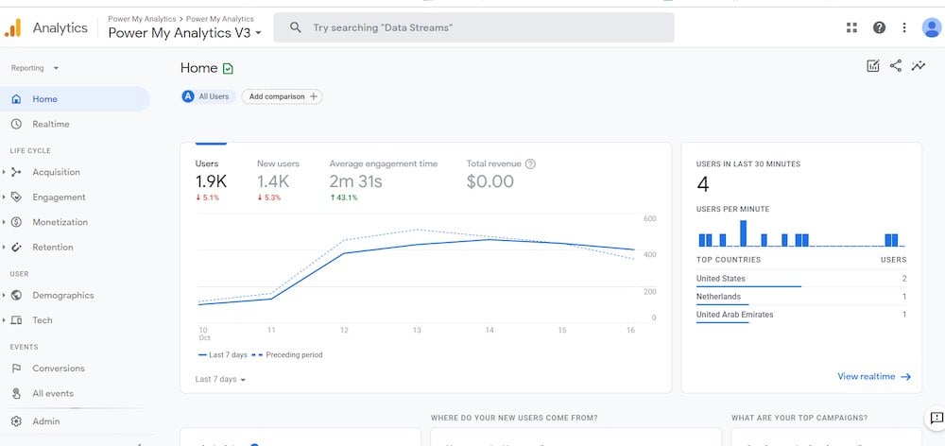Click the Conversions flag icon
The width and height of the screenshot is (945, 446).
[x=16, y=369]
